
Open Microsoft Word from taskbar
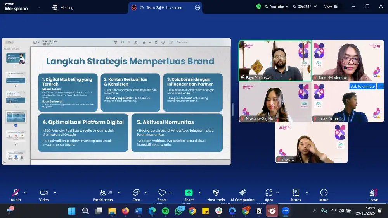pyautogui.click(x=139, y=211)
